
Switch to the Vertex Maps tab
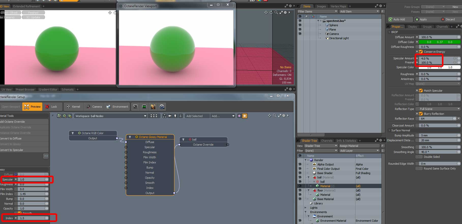(x=338, y=6)
